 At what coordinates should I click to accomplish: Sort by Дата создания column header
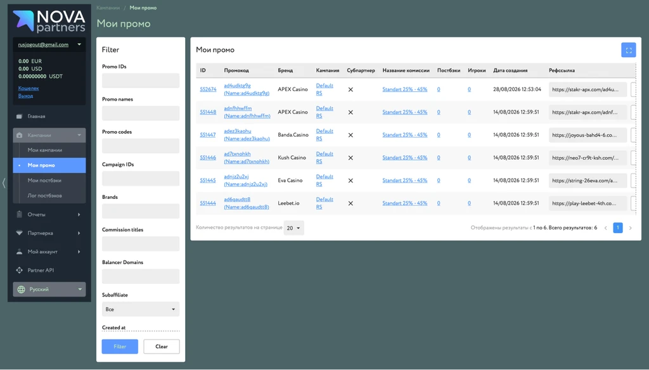click(510, 70)
